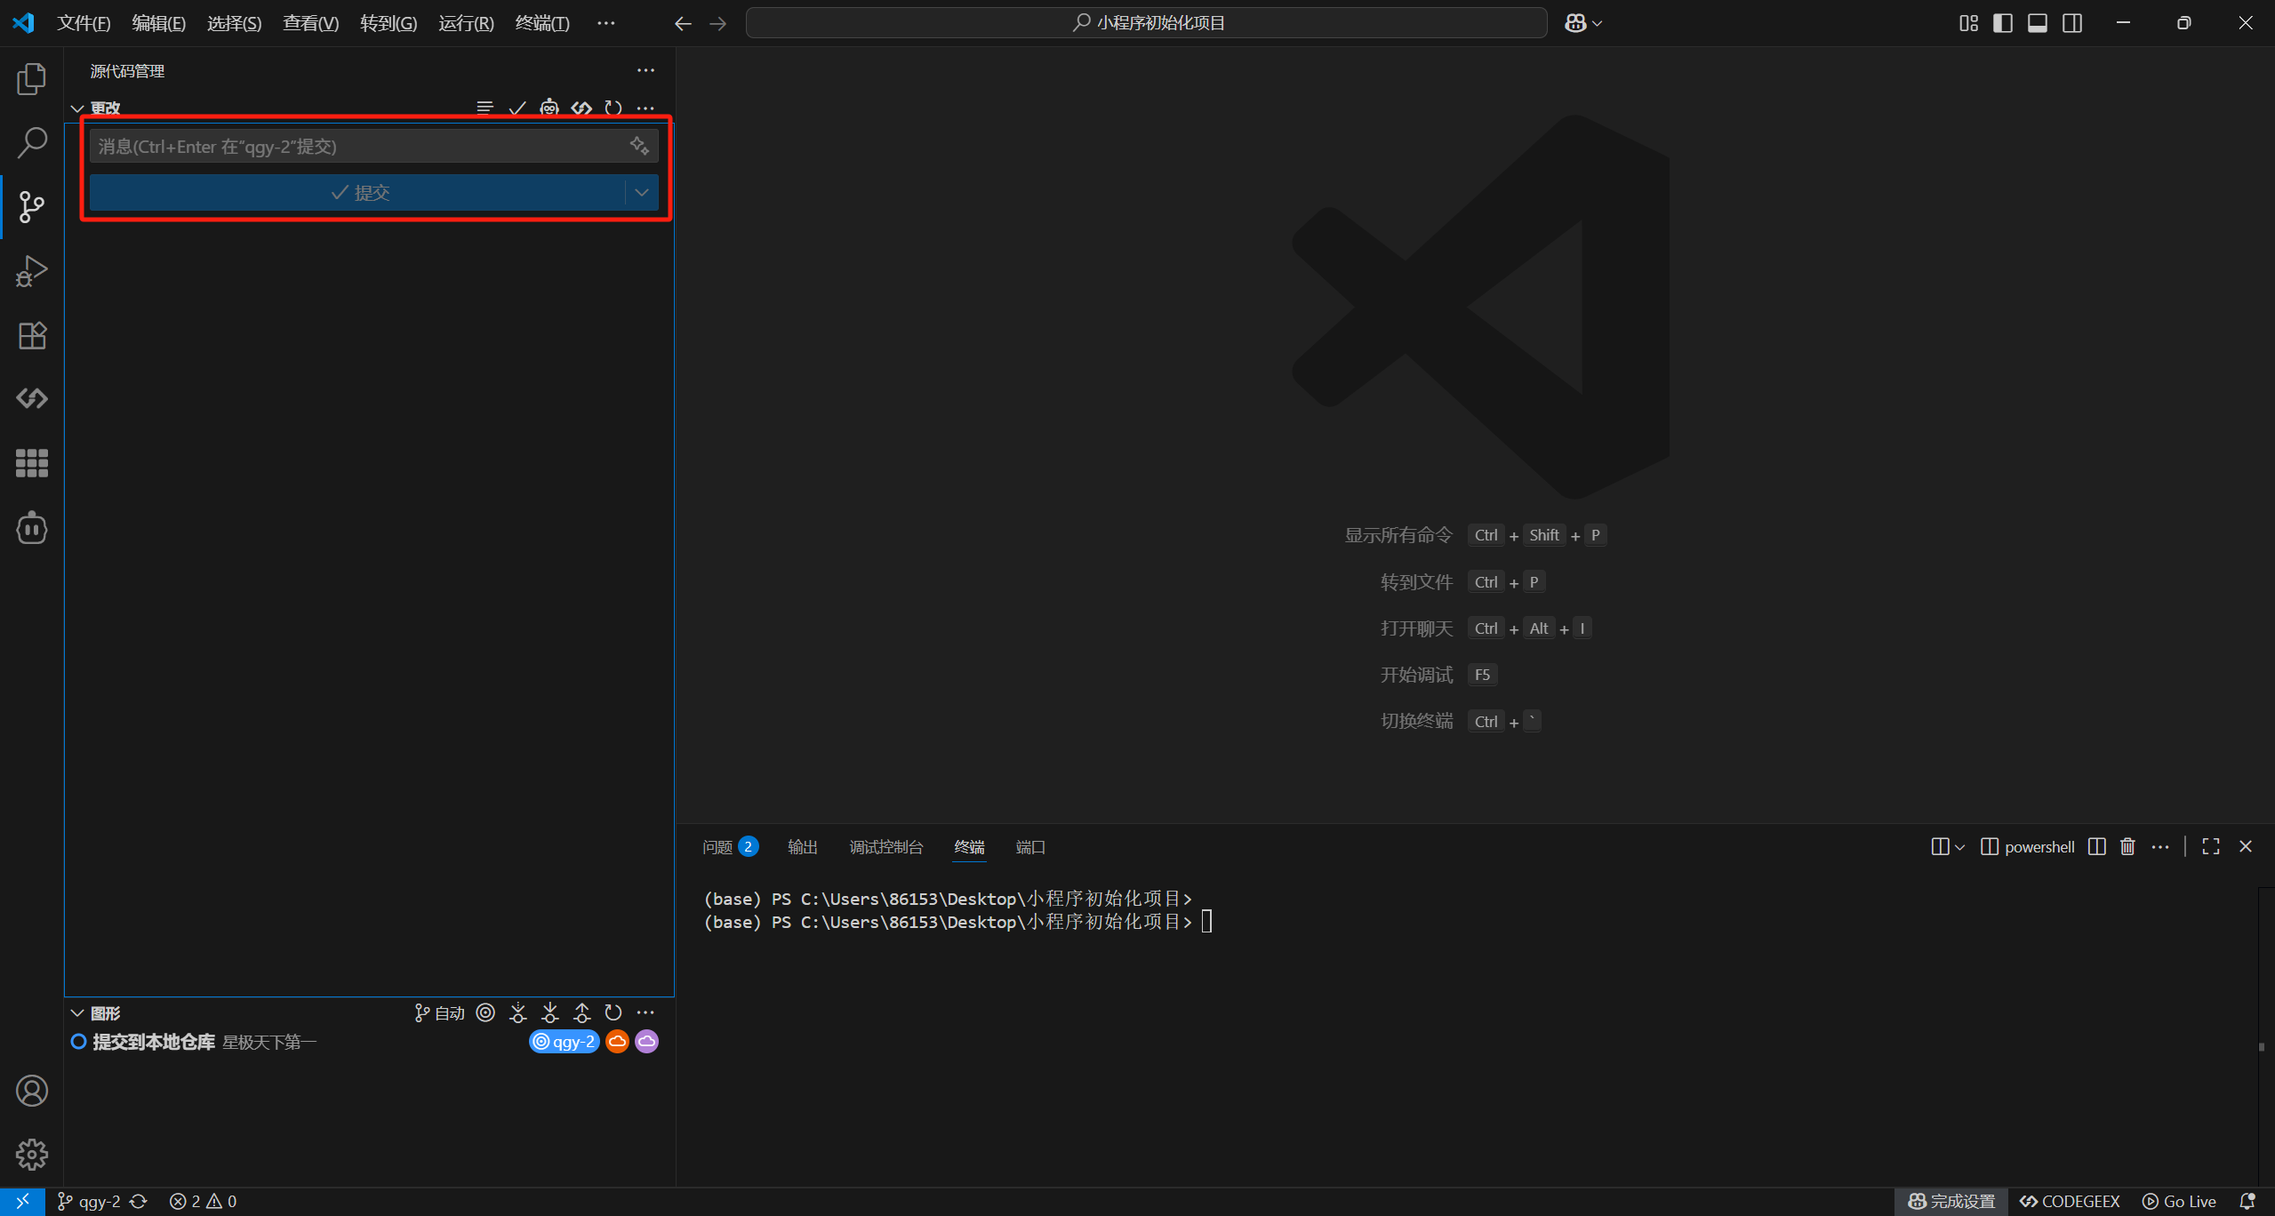
Task: Open the 编辑(E) menu
Action: (x=159, y=23)
